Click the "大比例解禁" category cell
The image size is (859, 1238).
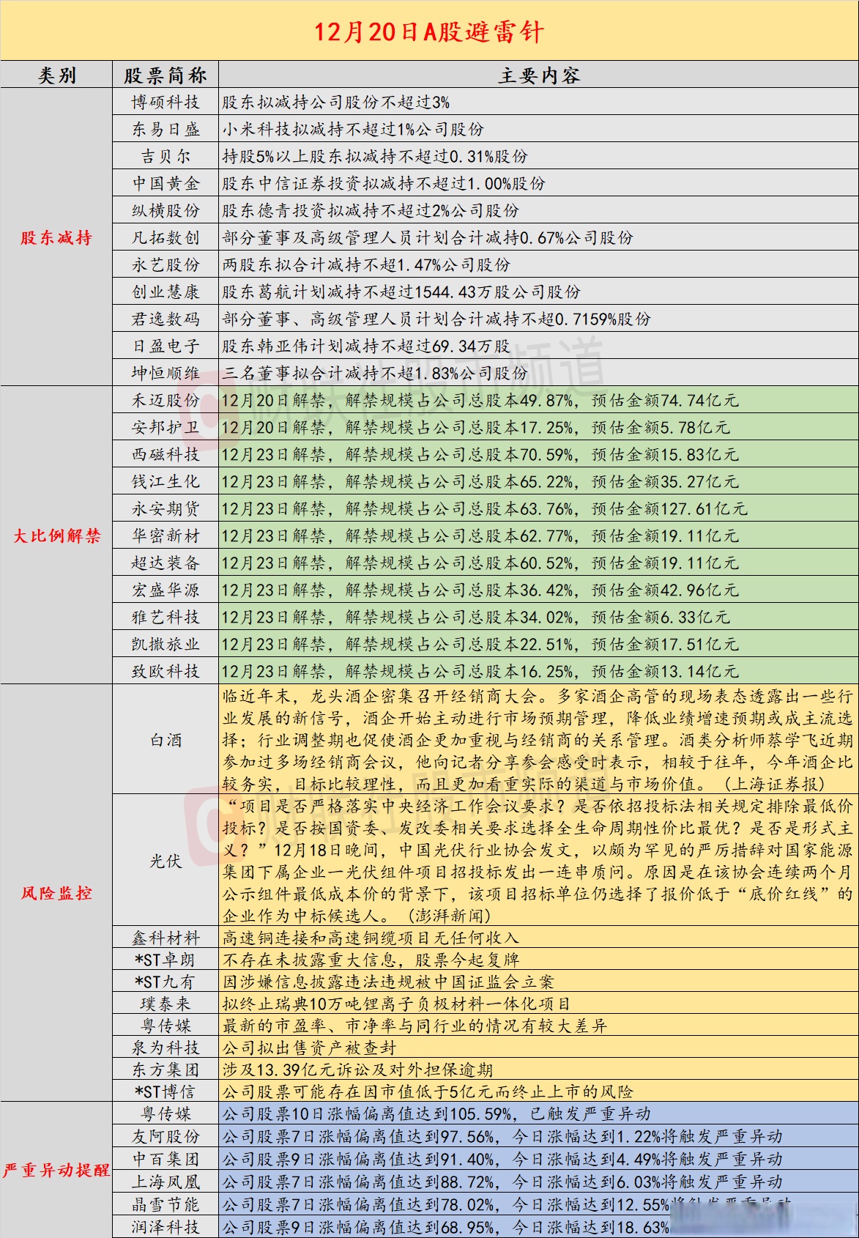pyautogui.click(x=56, y=535)
